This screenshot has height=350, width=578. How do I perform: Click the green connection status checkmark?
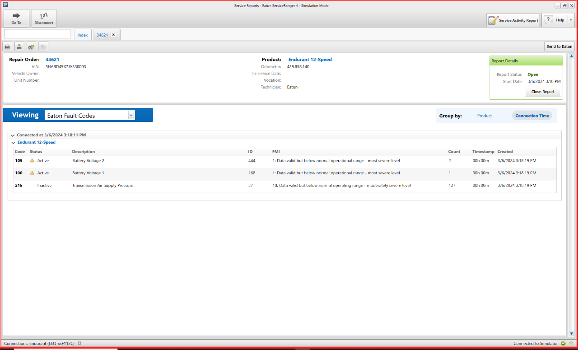point(563,344)
